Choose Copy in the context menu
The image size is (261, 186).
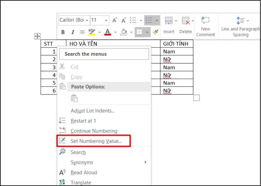pos(104,77)
